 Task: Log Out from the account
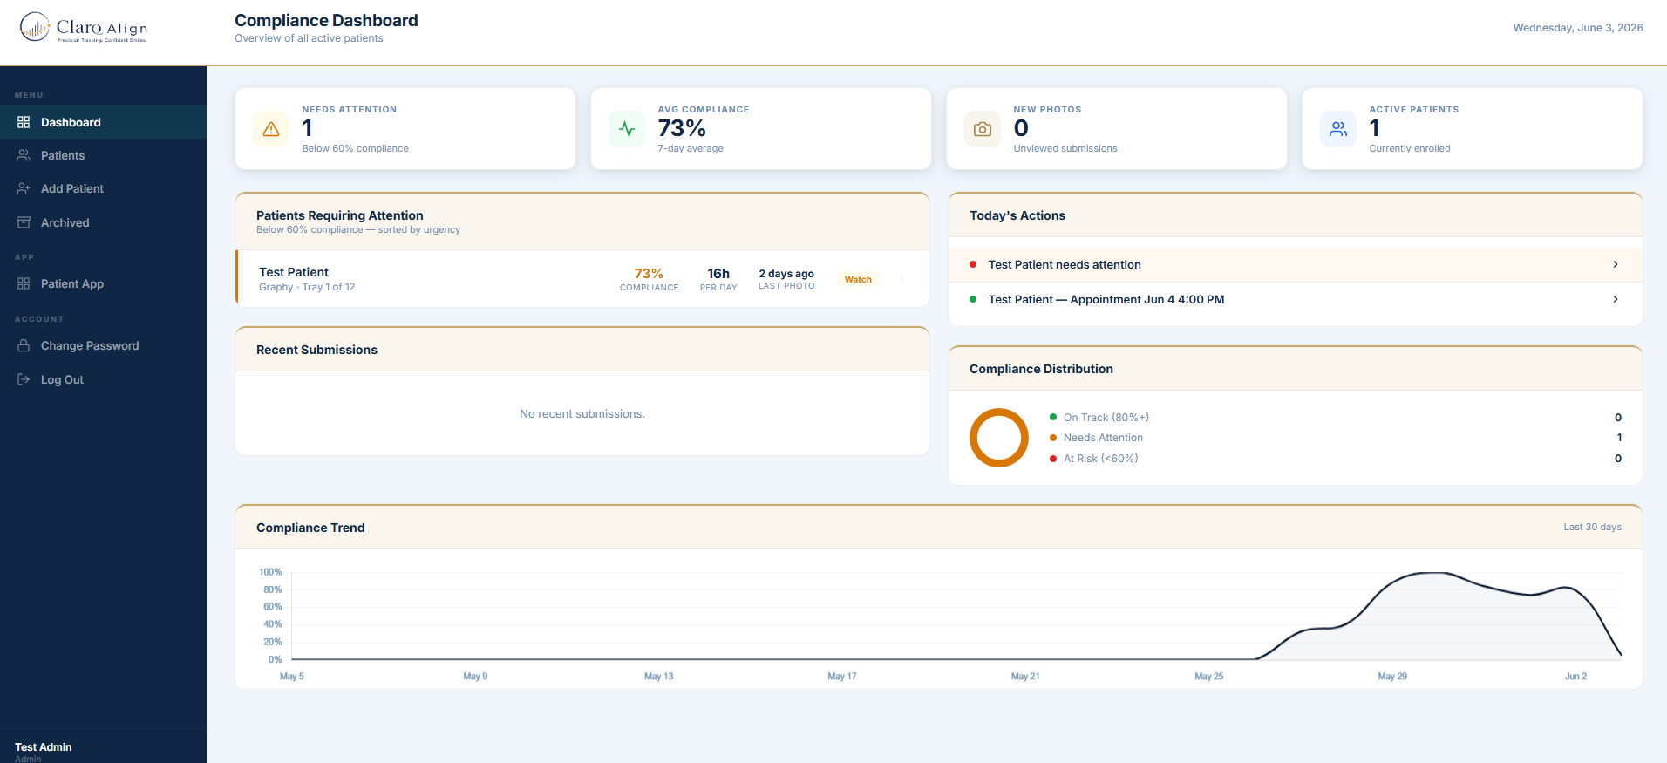(103, 379)
